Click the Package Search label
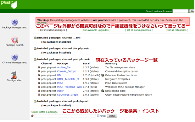The width and height of the screenshot is (195, 122). [14, 45]
